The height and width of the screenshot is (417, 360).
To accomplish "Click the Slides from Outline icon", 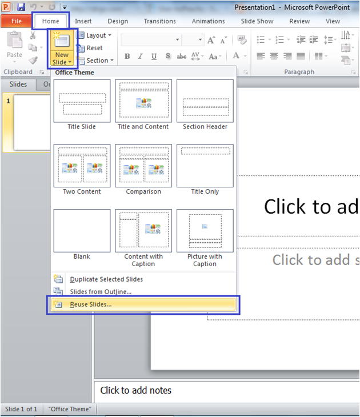I will click(58, 291).
